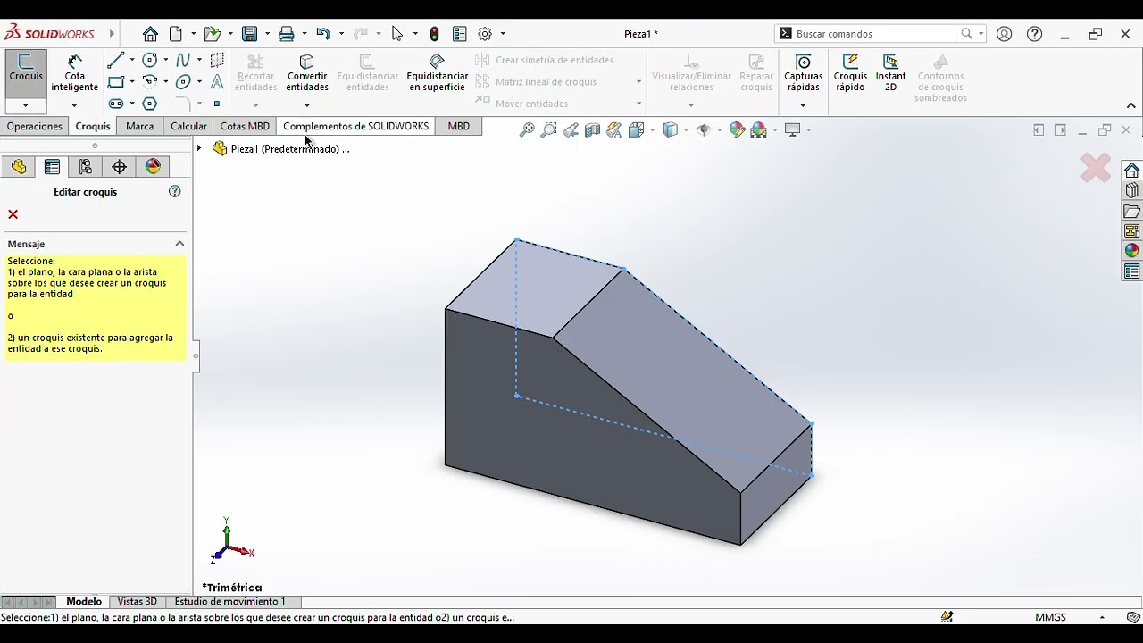Open the Save icon dropdown arrow

tap(266, 34)
